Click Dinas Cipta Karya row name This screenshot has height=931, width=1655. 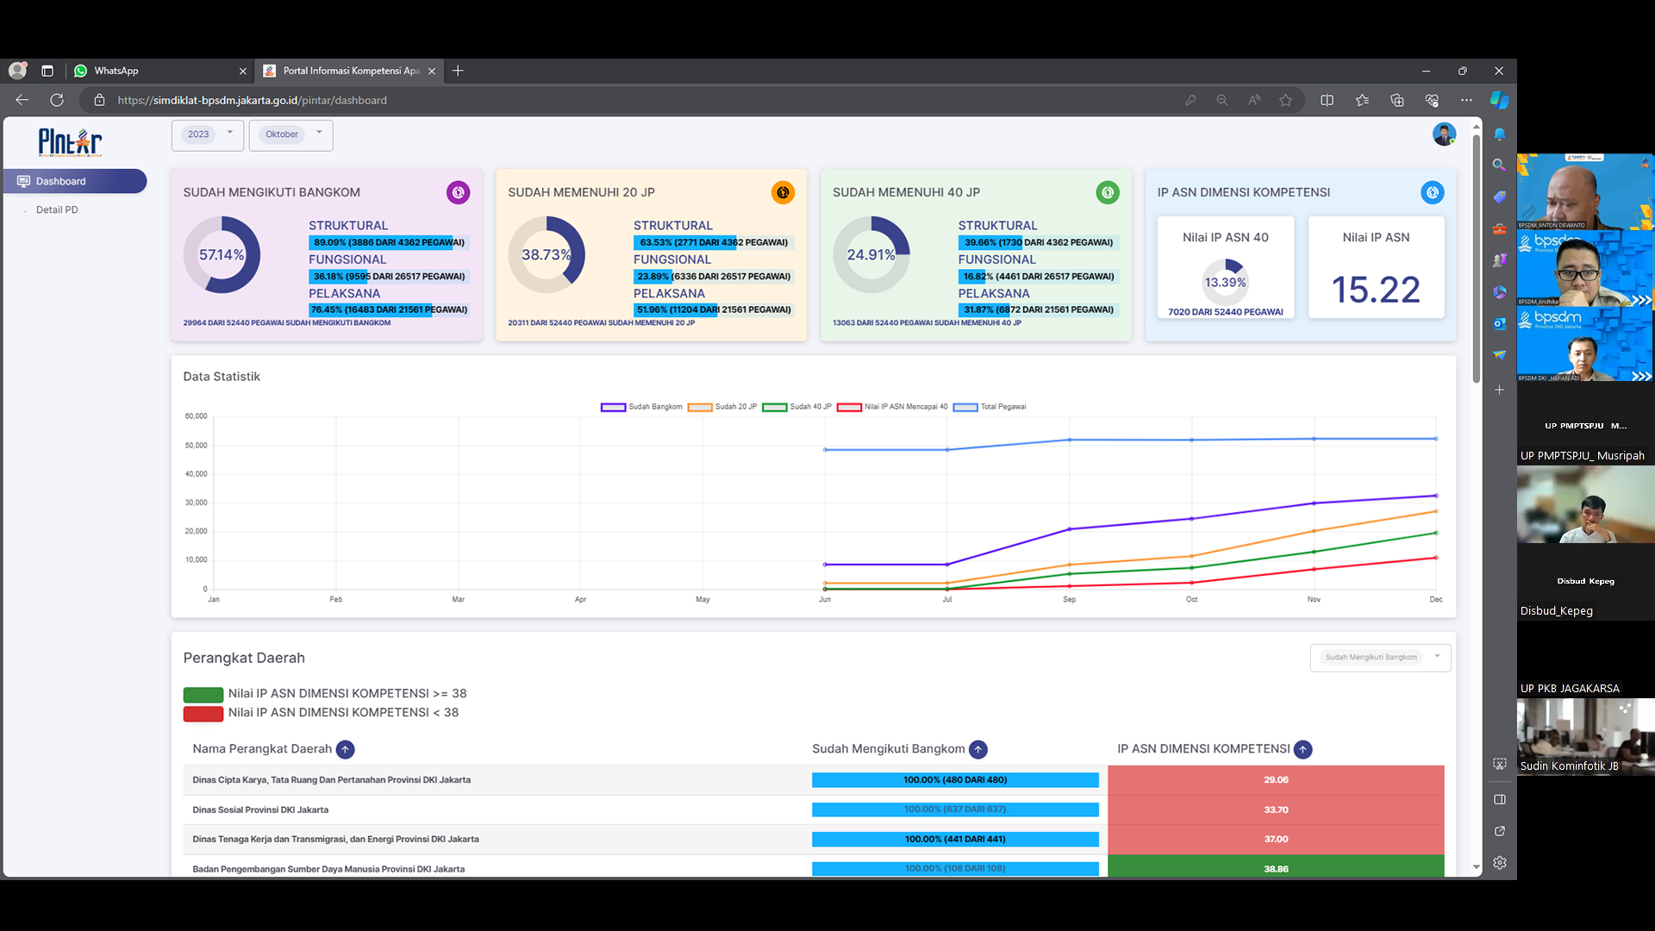(332, 780)
